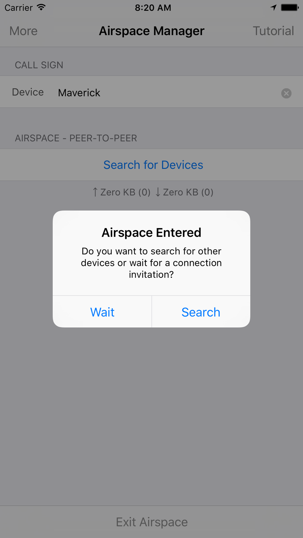The image size is (303, 538).
Task: Tap the 8:20 AM status clock
Action: pyautogui.click(x=153, y=8)
